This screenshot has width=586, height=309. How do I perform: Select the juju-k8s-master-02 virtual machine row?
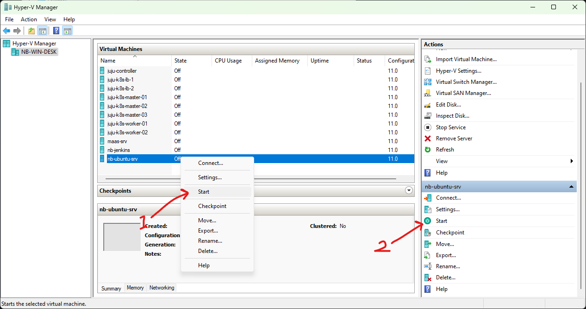127,106
